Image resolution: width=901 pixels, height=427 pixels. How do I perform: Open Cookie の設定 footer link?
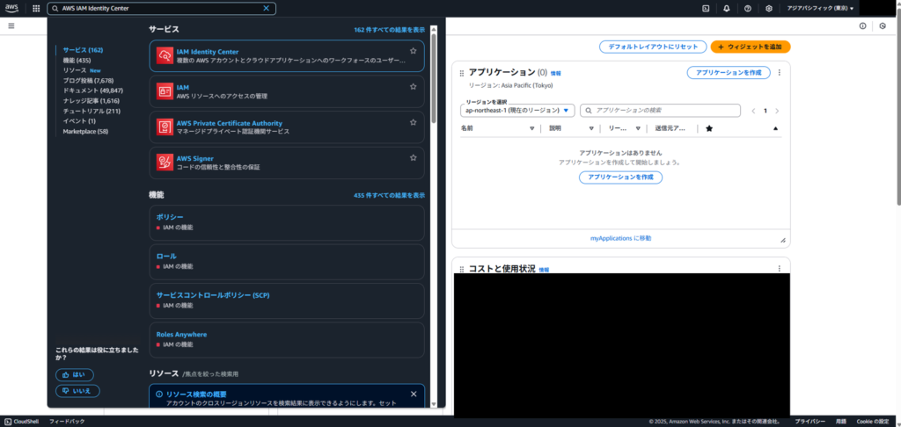tap(872, 421)
